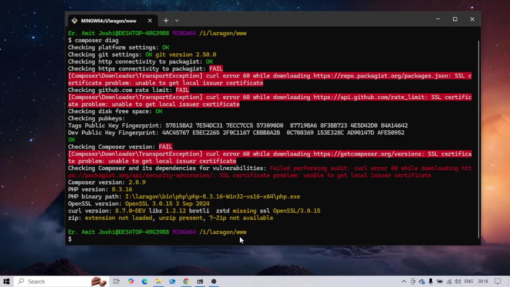Image resolution: width=510 pixels, height=287 pixels.
Task: Maximize the terminal window
Action: [x=455, y=19]
